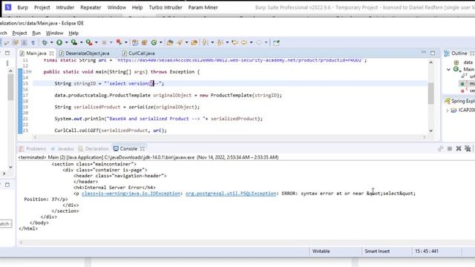Click the Burp Suite logo icon
This screenshot has width=475, height=267.
point(8,7)
